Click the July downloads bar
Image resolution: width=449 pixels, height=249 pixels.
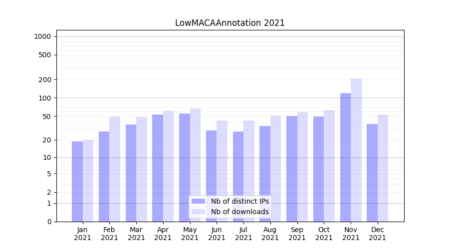click(x=248, y=171)
